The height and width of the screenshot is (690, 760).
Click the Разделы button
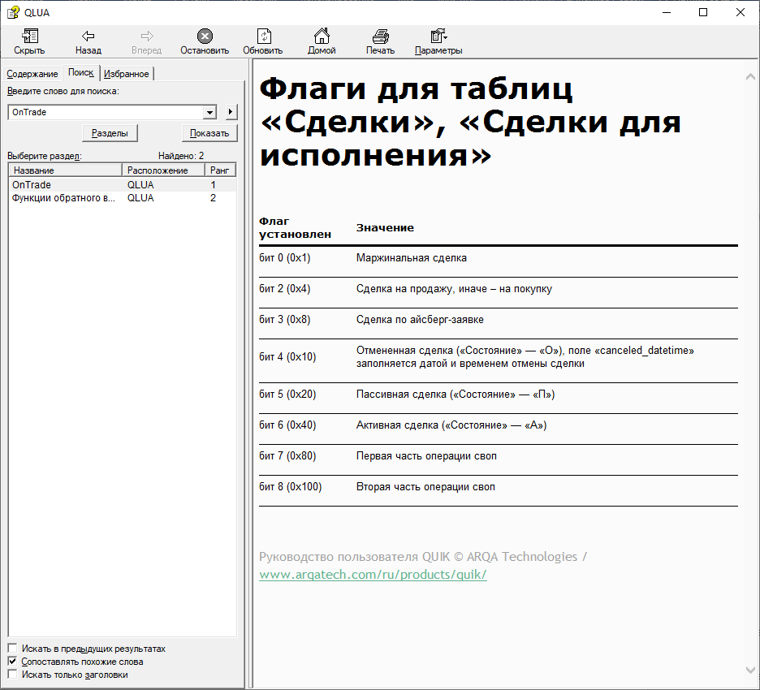click(110, 133)
